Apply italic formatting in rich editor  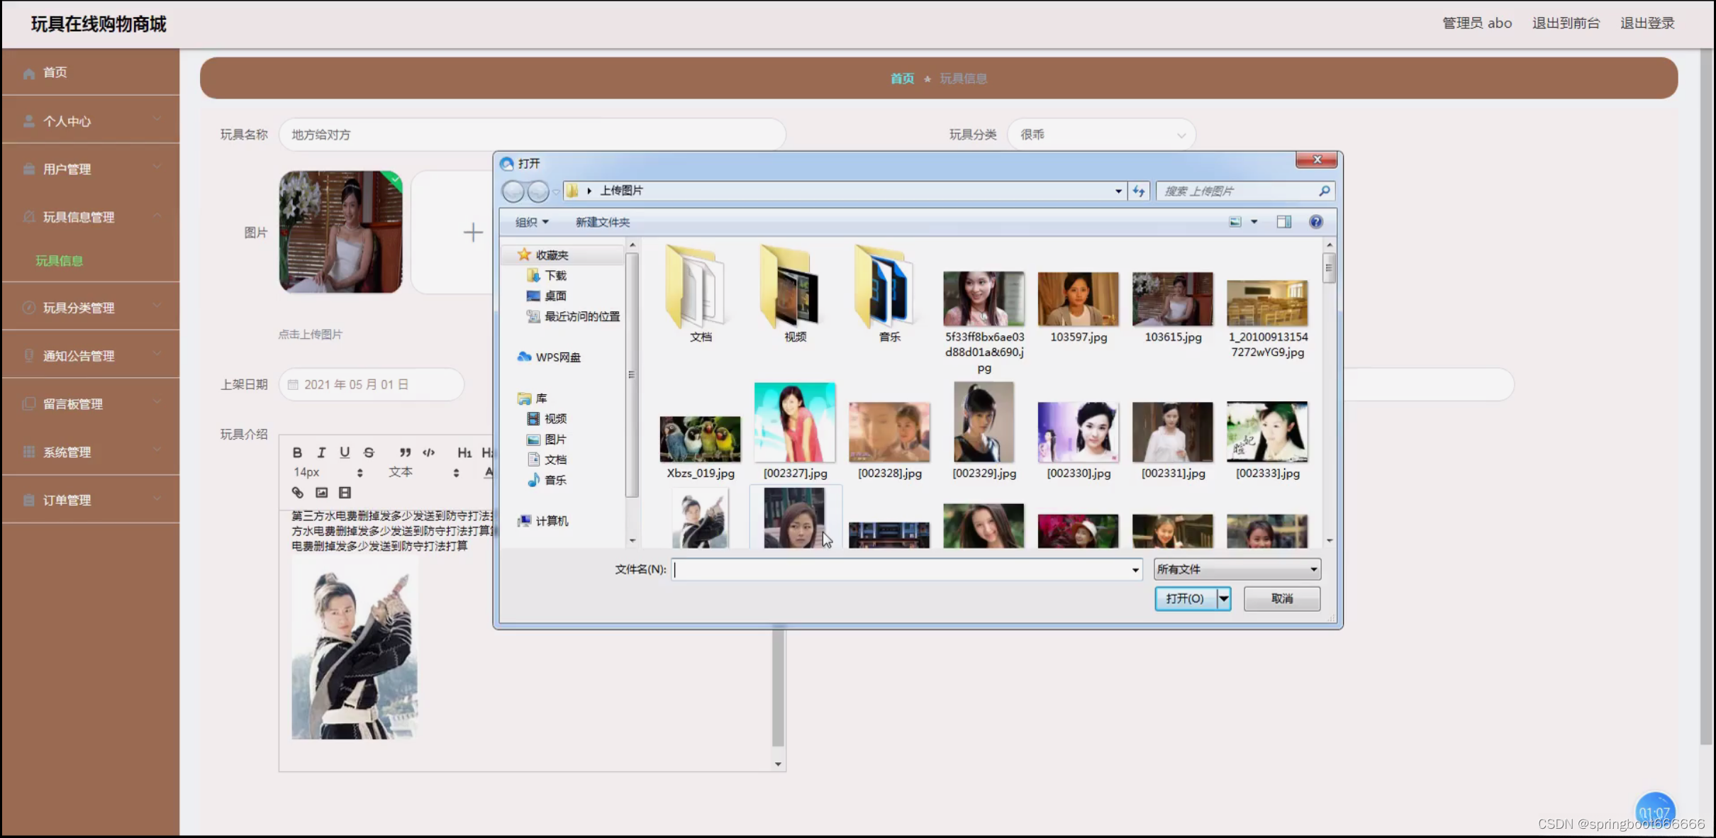321,452
